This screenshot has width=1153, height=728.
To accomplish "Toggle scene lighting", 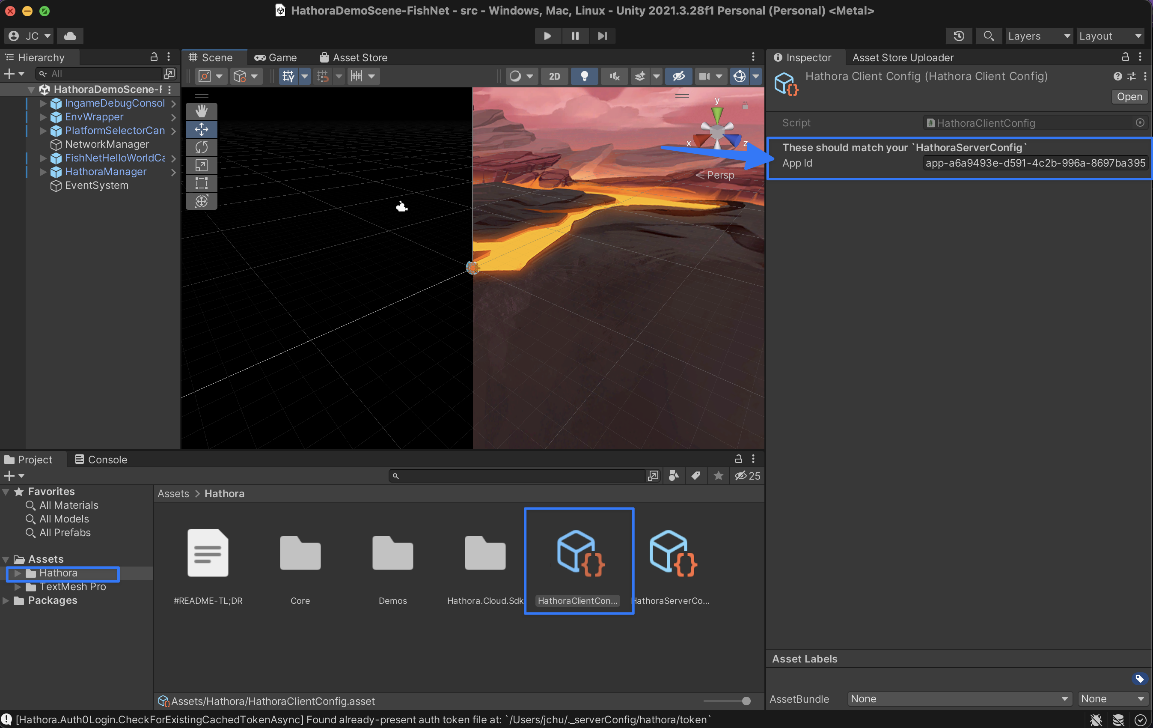I will pyautogui.click(x=584, y=76).
